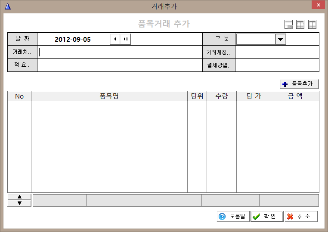Confirm with the 확 인 button
Image resolution: width=328 pixels, height=232 pixels.
267,217
